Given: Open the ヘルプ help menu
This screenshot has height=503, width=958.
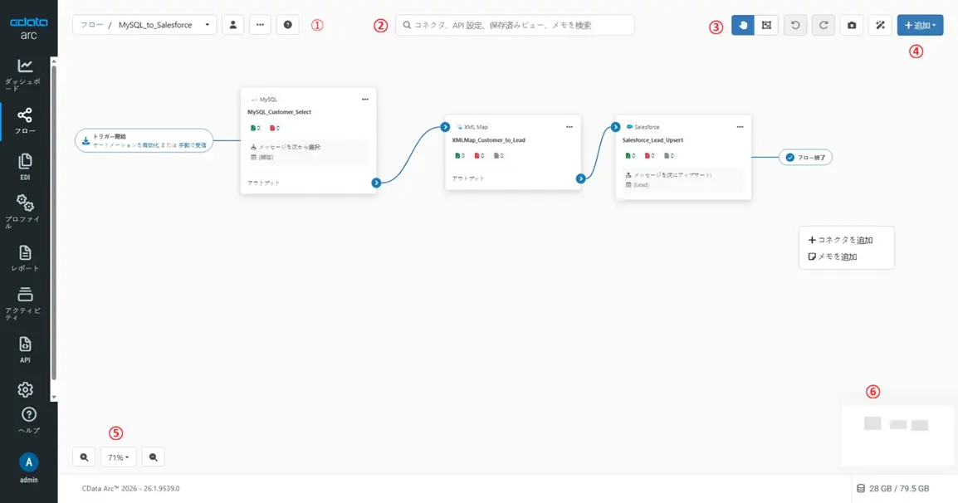Looking at the screenshot, I should 29,419.
